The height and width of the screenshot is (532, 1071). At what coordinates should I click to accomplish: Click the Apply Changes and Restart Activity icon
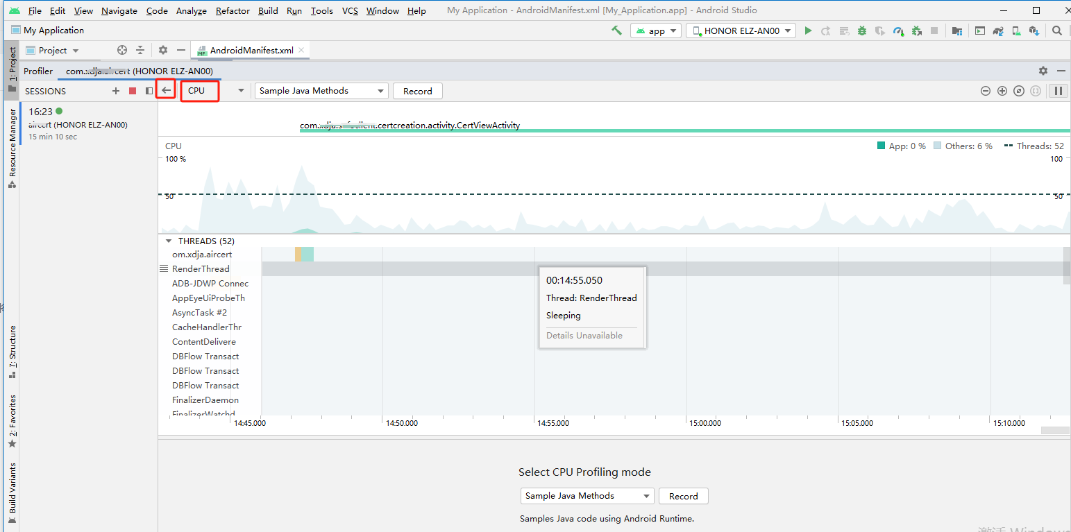pos(826,31)
